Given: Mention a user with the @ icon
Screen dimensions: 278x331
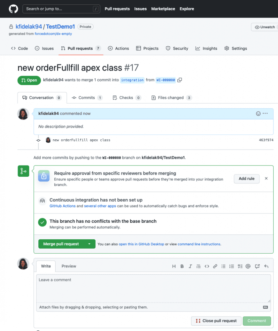Looking at the screenshot, I should [x=248, y=266].
